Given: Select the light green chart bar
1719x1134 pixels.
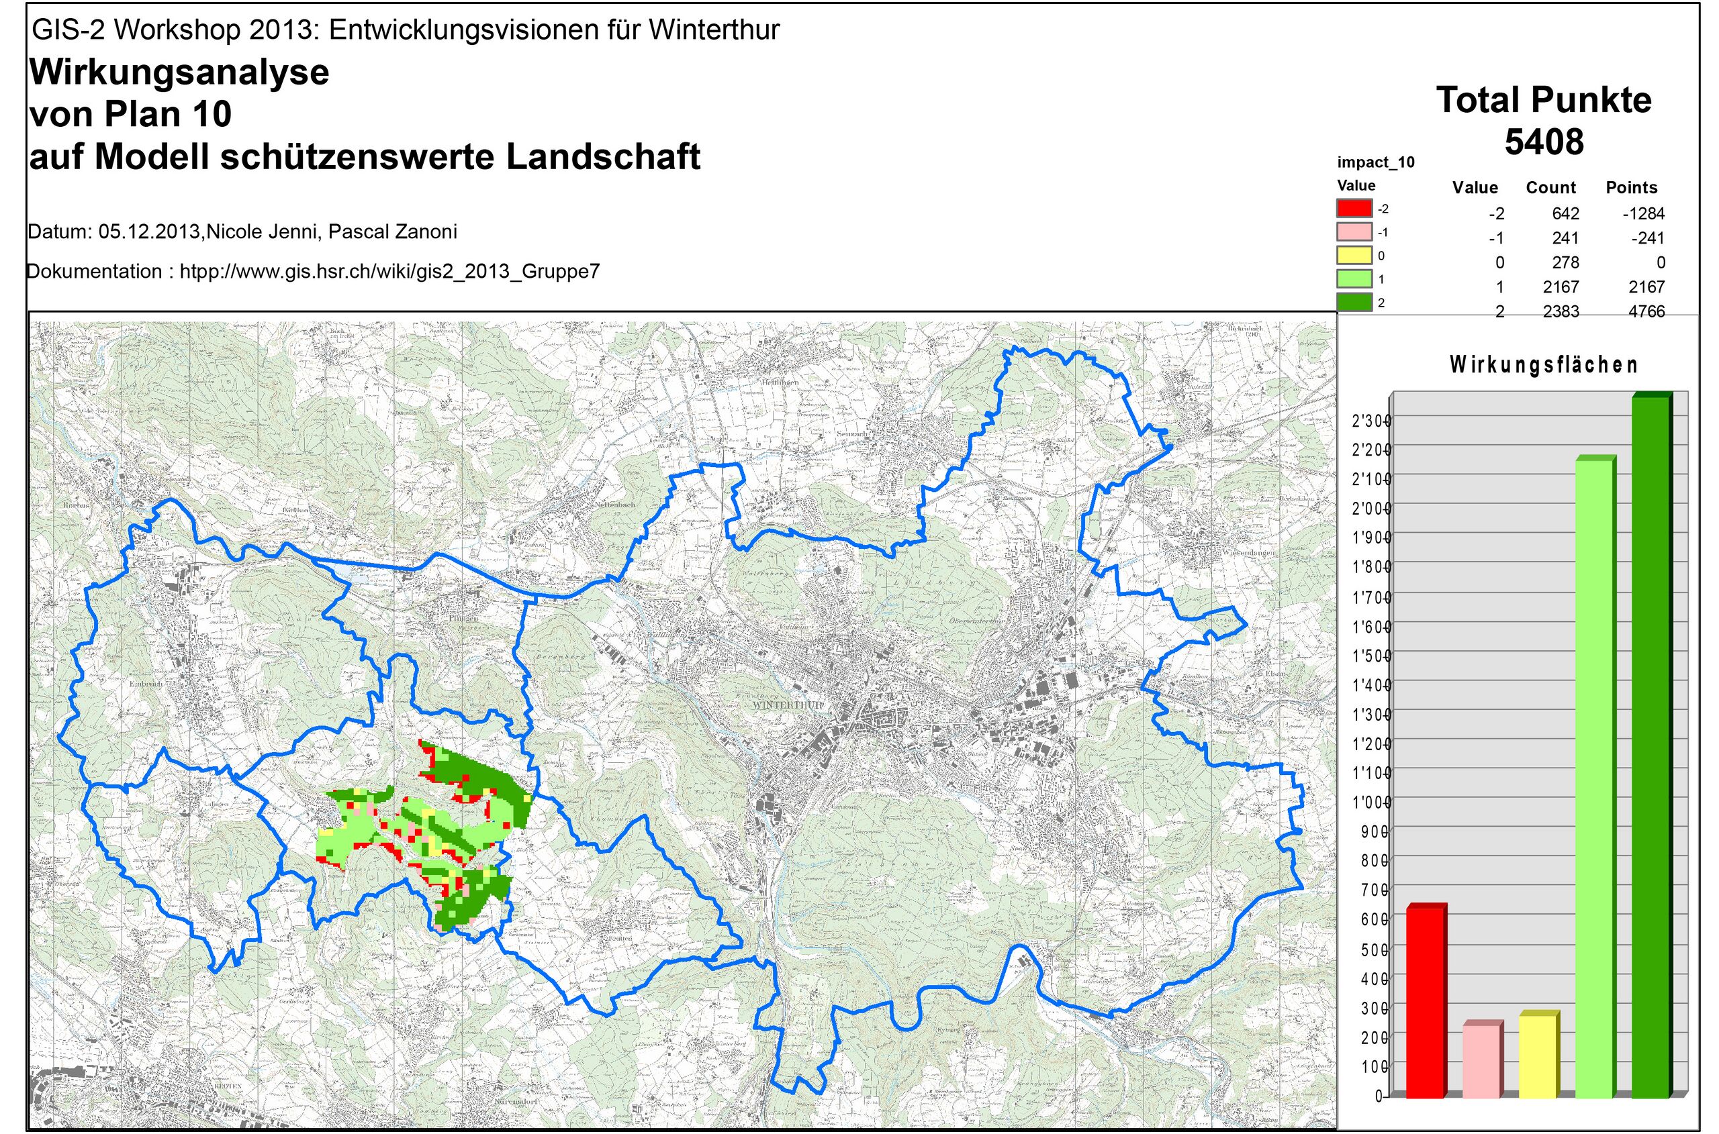Looking at the screenshot, I should click(1594, 781).
